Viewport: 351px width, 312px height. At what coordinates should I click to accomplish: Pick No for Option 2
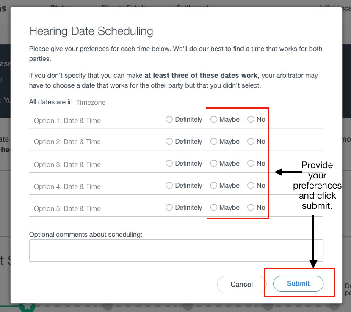[x=251, y=142]
